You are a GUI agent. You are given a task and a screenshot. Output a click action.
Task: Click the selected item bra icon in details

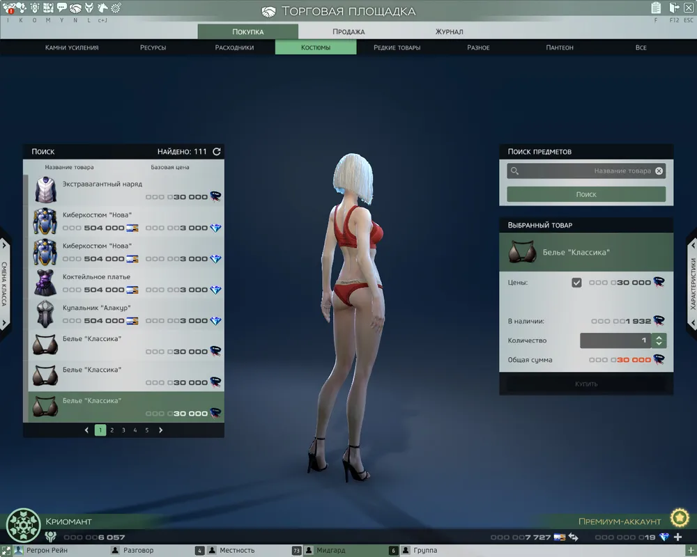click(x=522, y=252)
